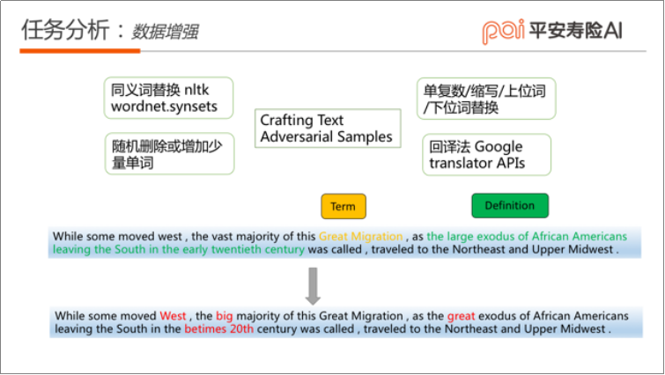Select the green Definition box
Screen dimensions: 665x375
(510, 205)
